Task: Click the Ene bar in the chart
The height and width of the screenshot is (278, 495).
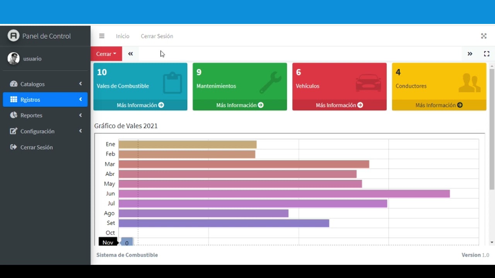Action: pos(188,144)
